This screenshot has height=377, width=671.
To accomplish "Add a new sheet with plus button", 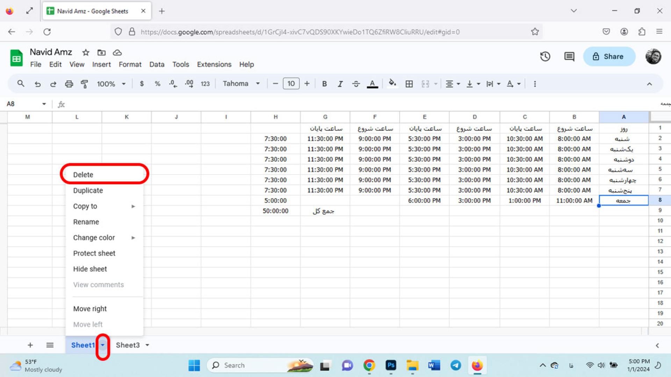I will coord(30,345).
